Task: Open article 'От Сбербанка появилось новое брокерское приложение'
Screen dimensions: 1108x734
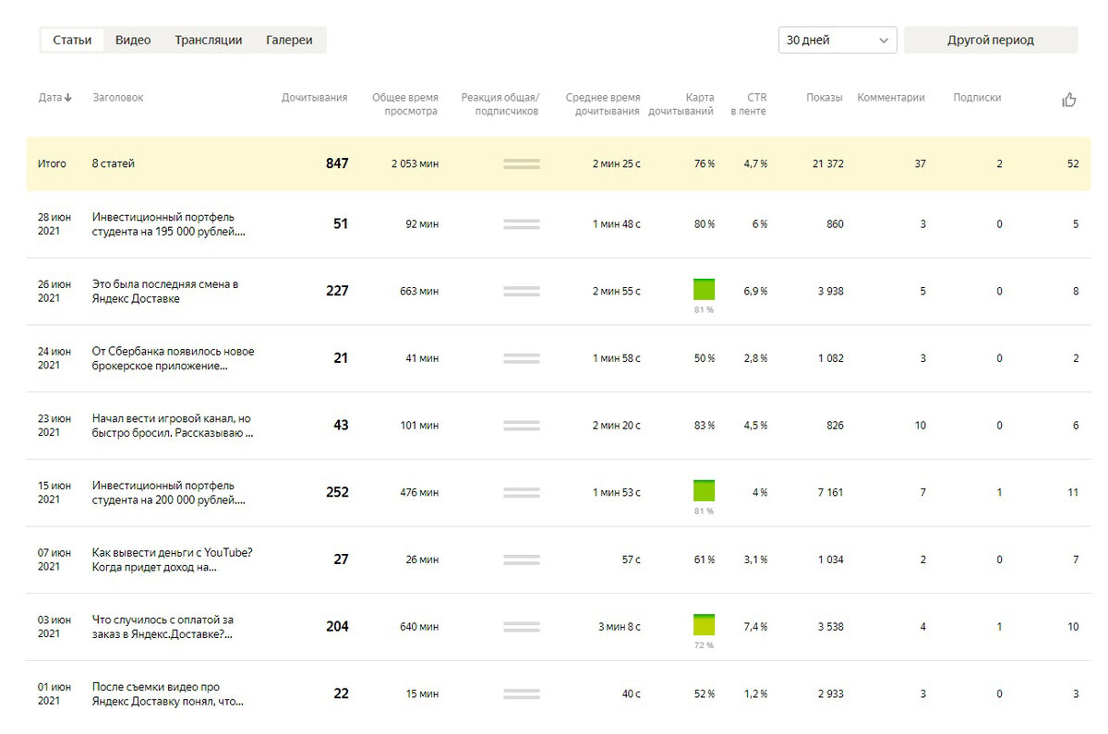Action: (x=174, y=358)
